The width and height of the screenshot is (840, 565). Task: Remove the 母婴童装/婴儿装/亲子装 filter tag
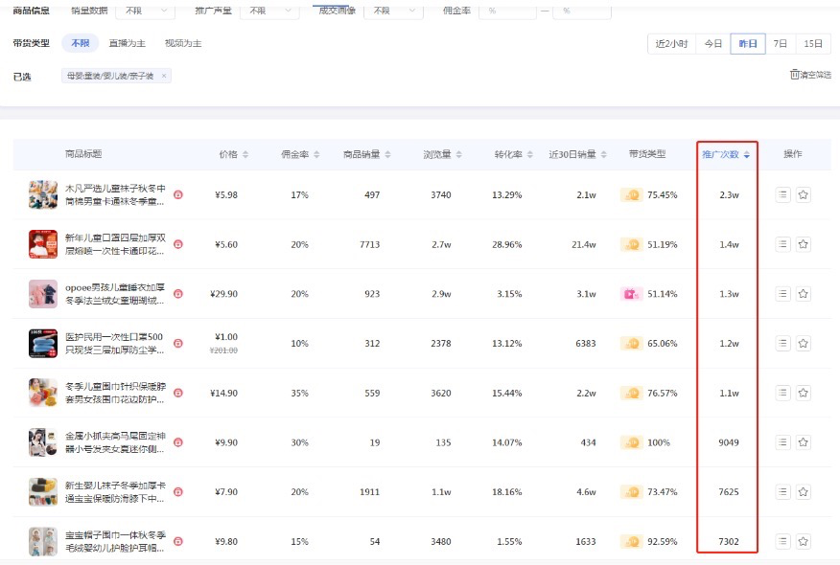pyautogui.click(x=164, y=76)
